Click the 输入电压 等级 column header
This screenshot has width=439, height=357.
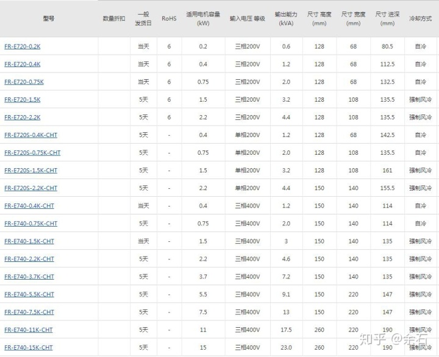248,18
